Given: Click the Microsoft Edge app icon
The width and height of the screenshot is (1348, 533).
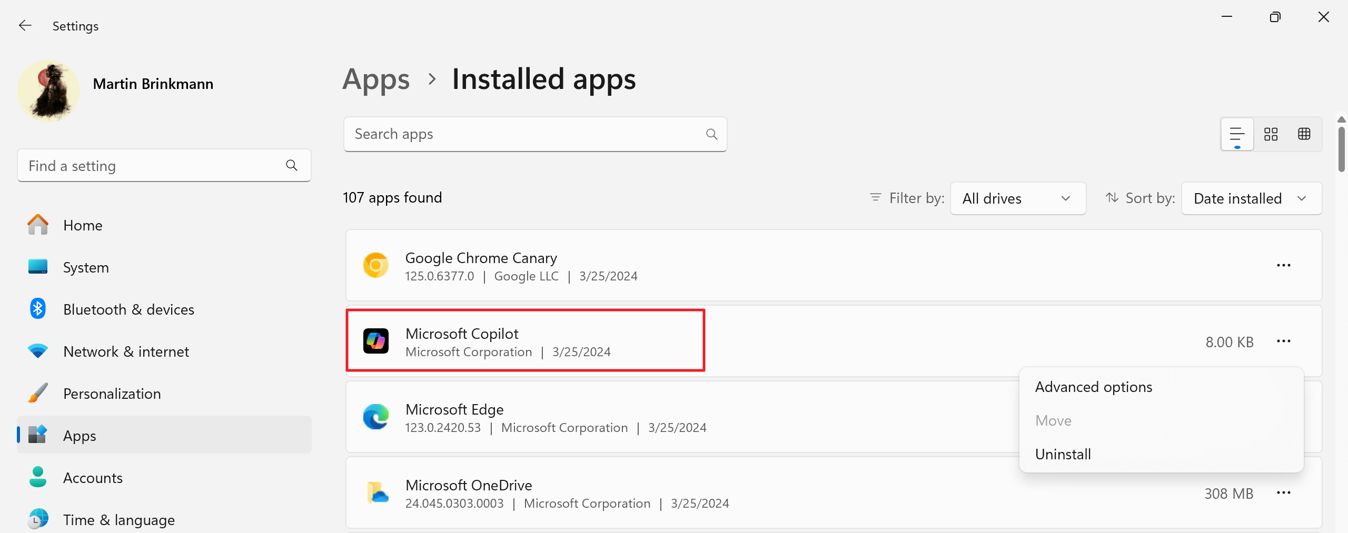Looking at the screenshot, I should [376, 417].
